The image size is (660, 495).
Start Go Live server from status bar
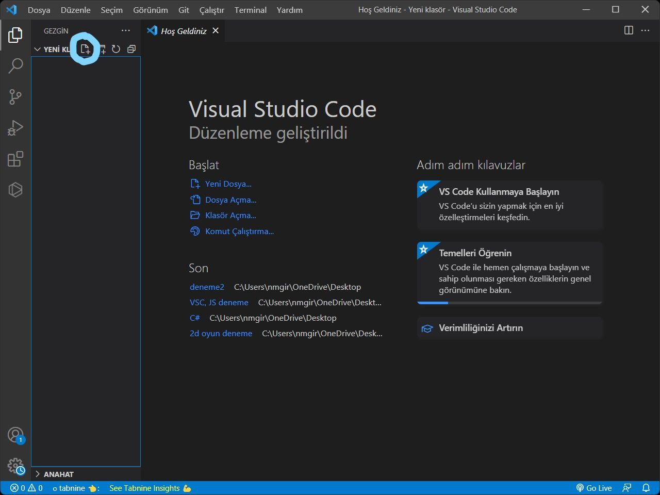[594, 488]
